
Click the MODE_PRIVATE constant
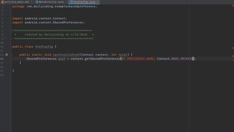point(182,59)
